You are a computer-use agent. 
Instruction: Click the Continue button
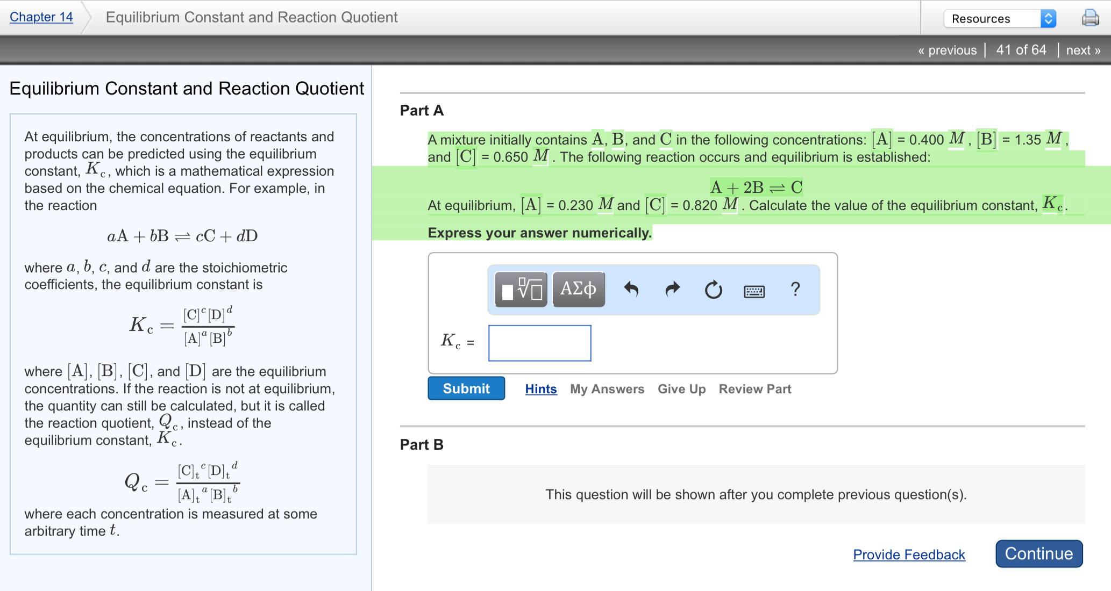coord(1038,553)
